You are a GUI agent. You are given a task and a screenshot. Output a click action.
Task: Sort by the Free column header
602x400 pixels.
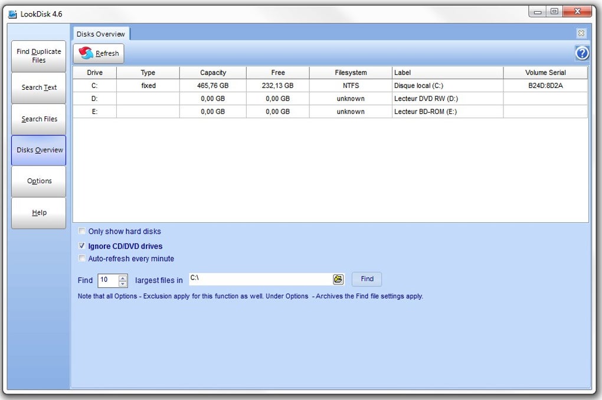coord(278,73)
